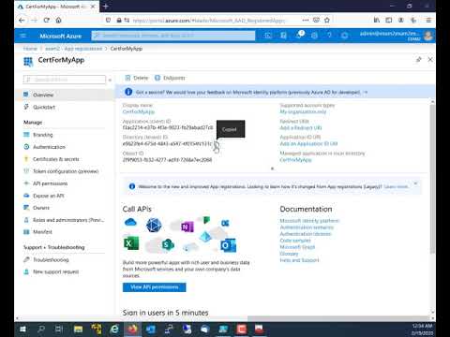Open Owners in the sidebar

tap(40, 208)
